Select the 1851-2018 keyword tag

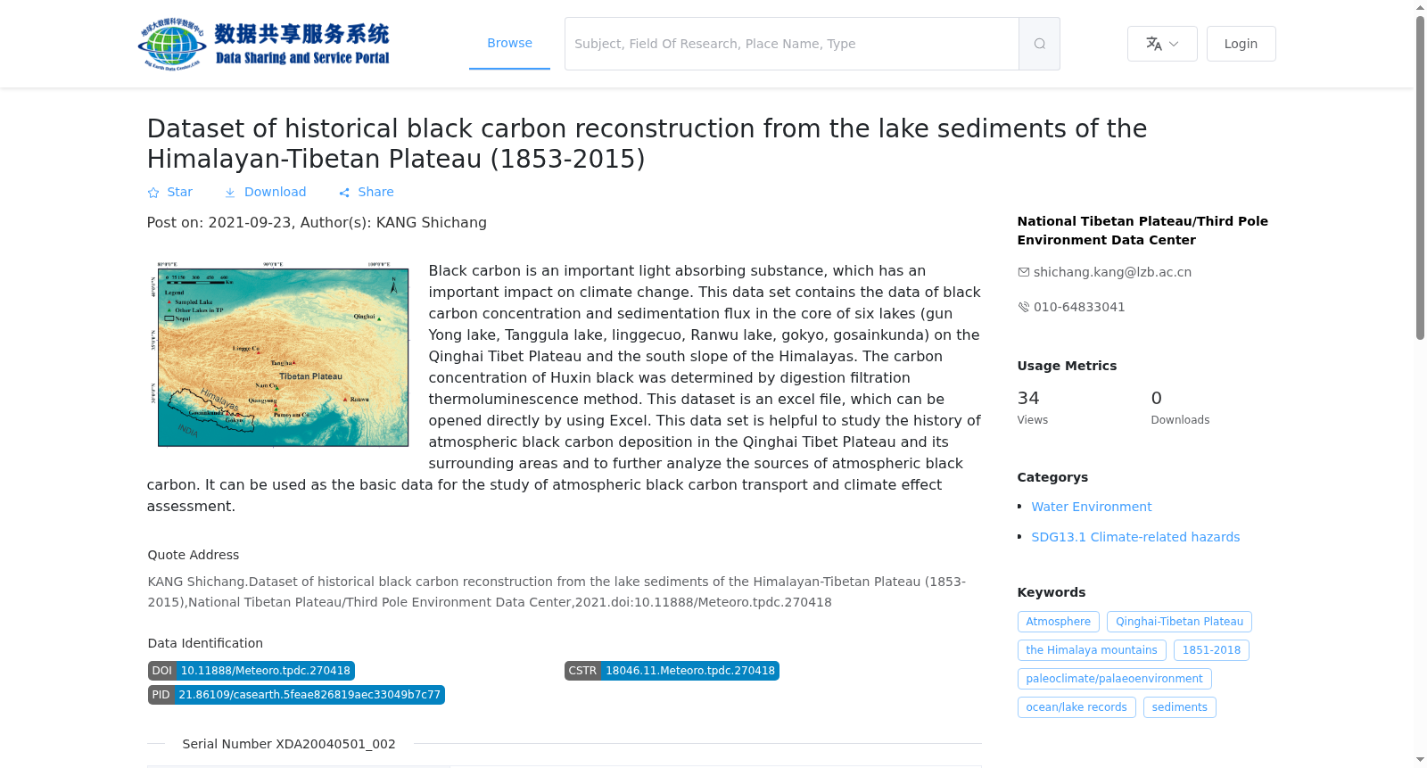tap(1211, 650)
